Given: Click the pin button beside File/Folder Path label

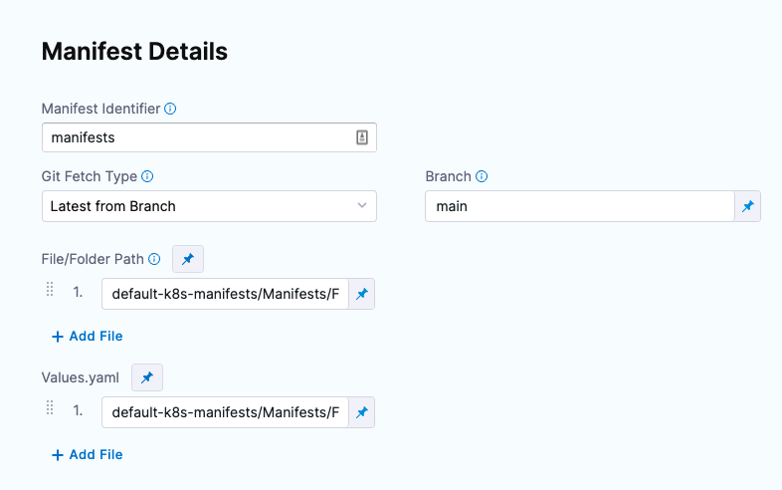Looking at the screenshot, I should click(188, 259).
